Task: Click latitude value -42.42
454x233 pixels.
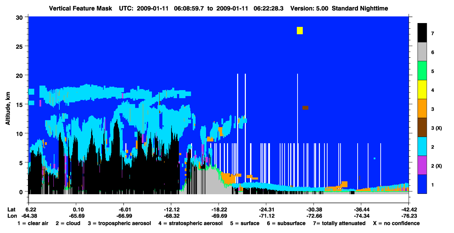Action: [409, 210]
